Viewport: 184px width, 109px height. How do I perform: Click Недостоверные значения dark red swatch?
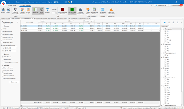(63, 9)
